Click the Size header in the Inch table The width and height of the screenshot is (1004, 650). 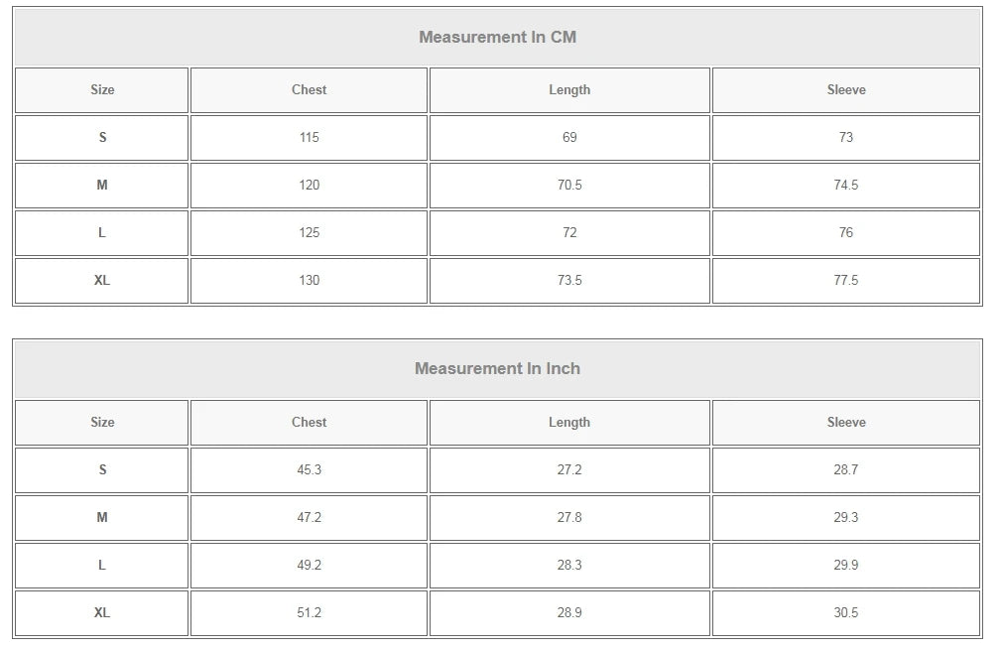102,423
